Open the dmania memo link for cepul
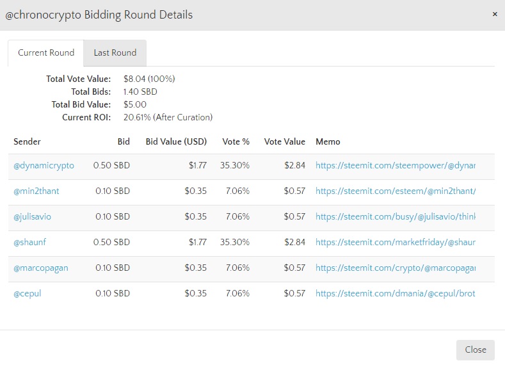This screenshot has width=505, height=370. (395, 294)
